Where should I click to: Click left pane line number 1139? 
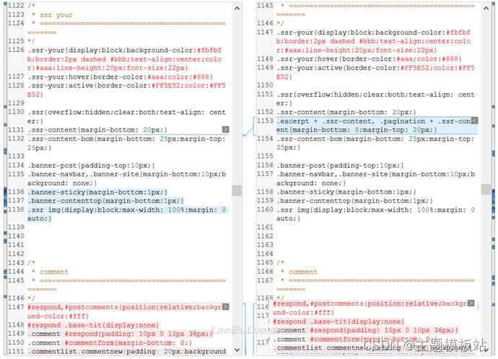pos(16,227)
